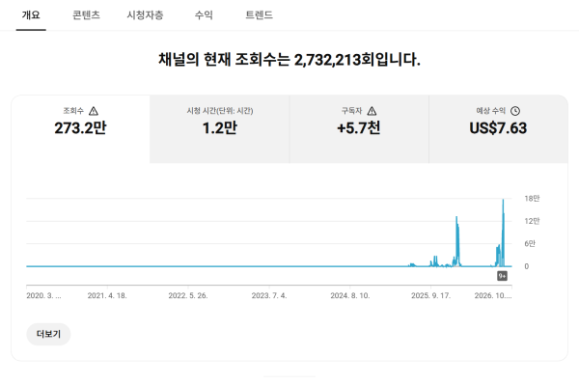The width and height of the screenshot is (579, 385).
Task: Click the 2021. 4. 18. date label
Action: [x=107, y=295]
